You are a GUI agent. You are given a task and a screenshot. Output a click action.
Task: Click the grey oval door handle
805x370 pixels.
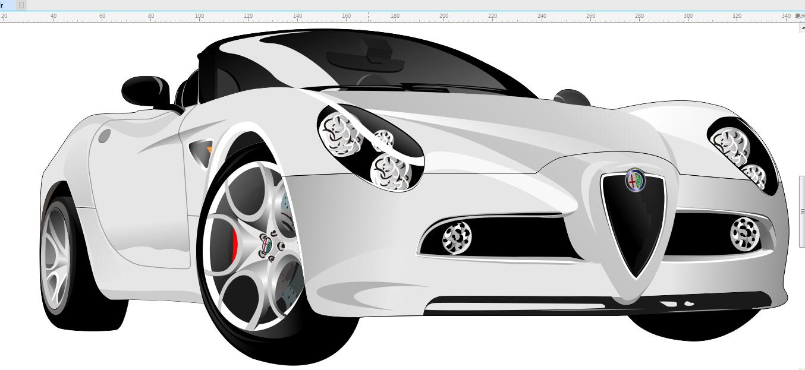pos(104,135)
